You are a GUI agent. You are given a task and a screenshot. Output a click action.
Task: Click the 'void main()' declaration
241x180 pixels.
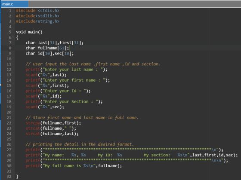(29, 32)
